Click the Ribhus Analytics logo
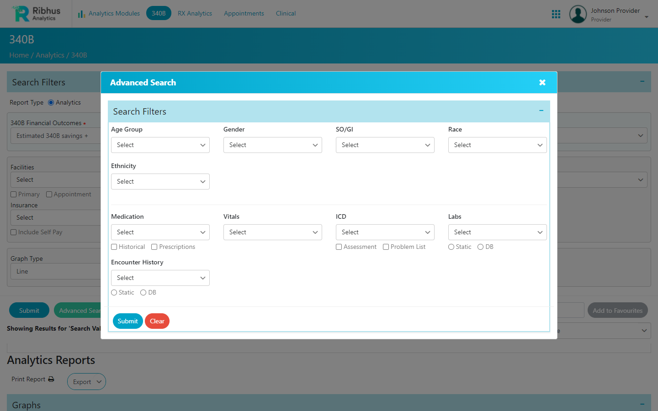This screenshot has width=658, height=411. coord(37,14)
